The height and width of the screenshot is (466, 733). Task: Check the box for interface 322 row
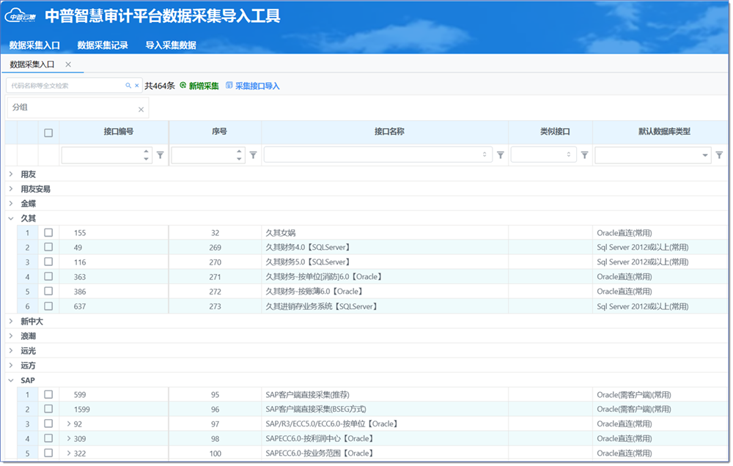pos(48,453)
